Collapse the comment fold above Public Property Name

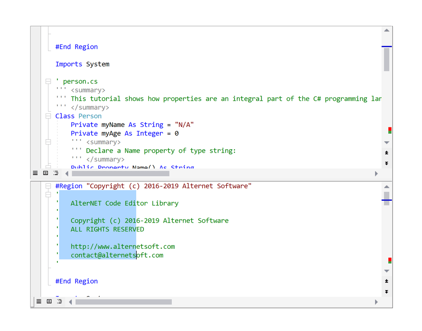point(48,142)
